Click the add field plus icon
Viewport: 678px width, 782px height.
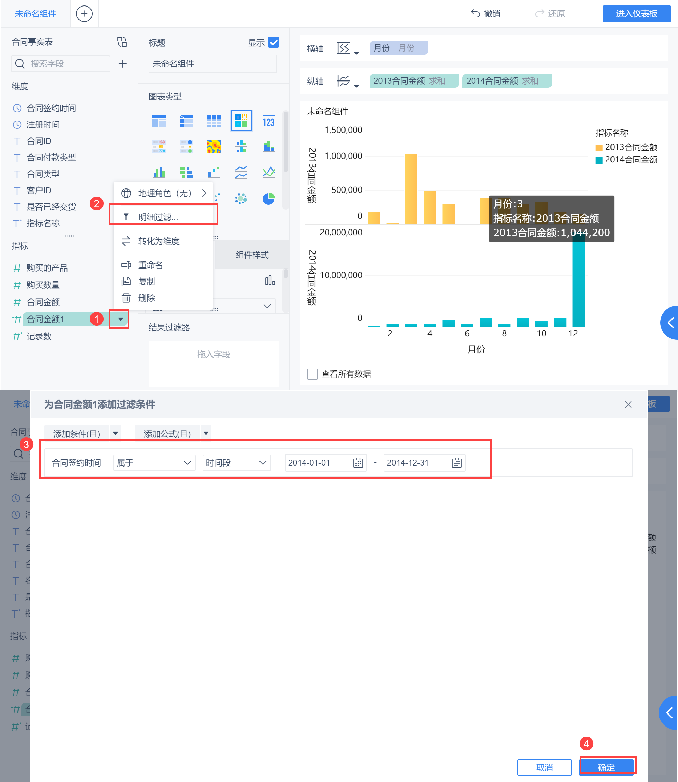(x=122, y=63)
